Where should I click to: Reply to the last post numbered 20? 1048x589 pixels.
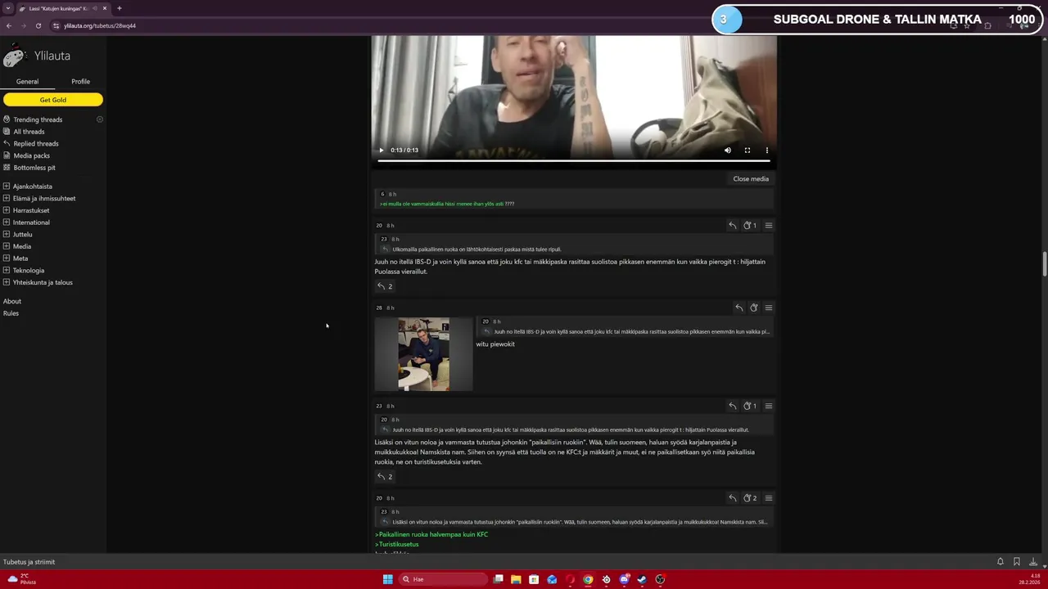[733, 497]
